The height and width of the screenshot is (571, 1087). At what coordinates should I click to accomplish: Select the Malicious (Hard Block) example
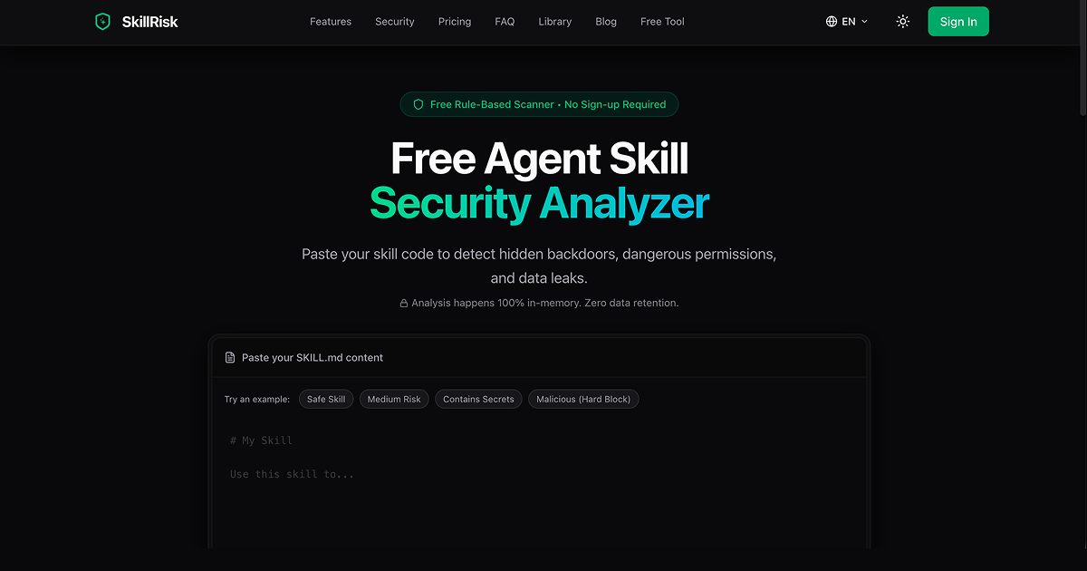[583, 399]
